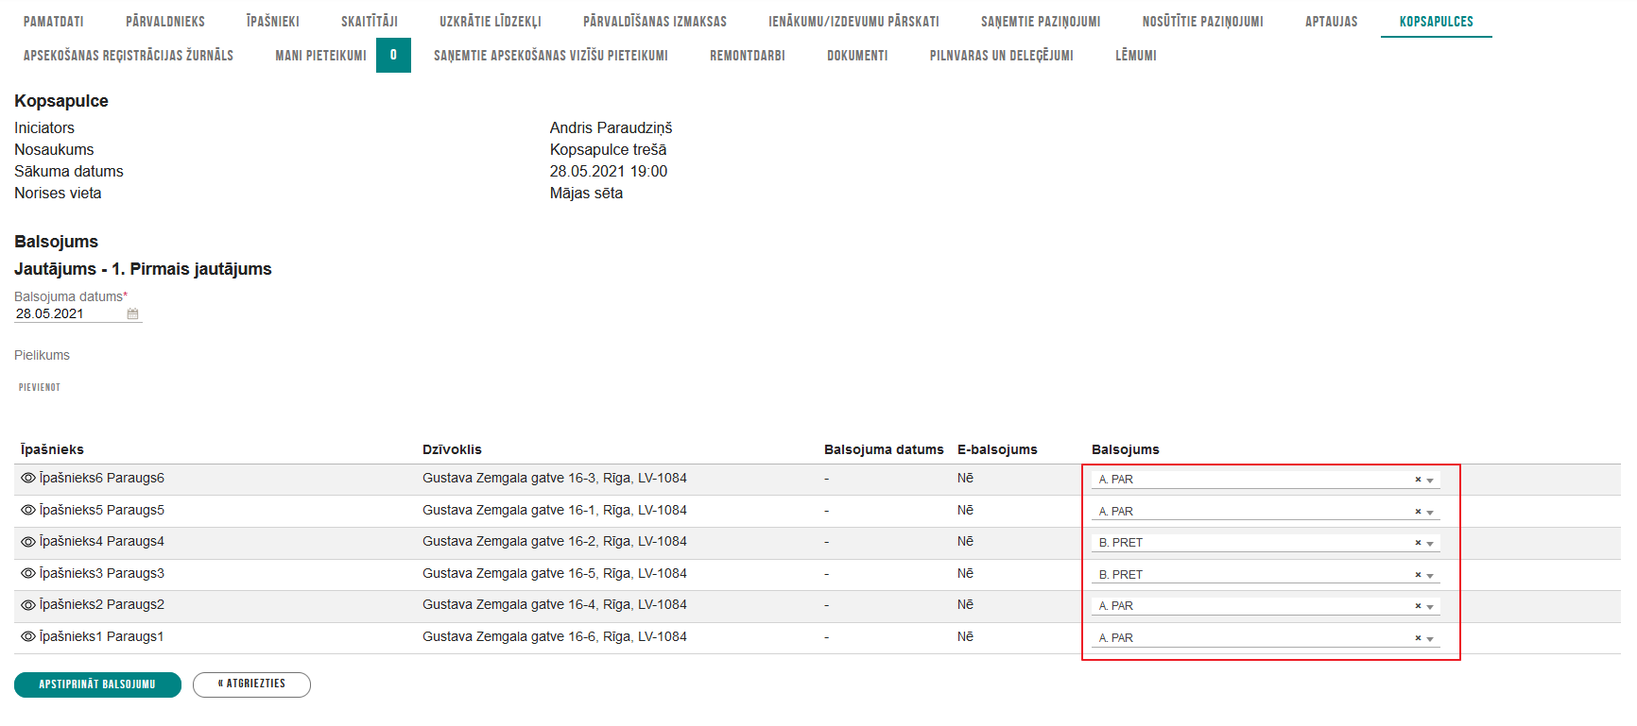Open the Skaitītāji tab
Screen dimensions: 1637x726
pyautogui.click(x=370, y=21)
